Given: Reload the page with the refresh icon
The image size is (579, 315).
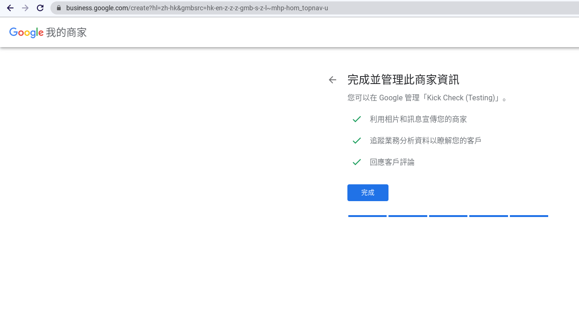Looking at the screenshot, I should (40, 8).
